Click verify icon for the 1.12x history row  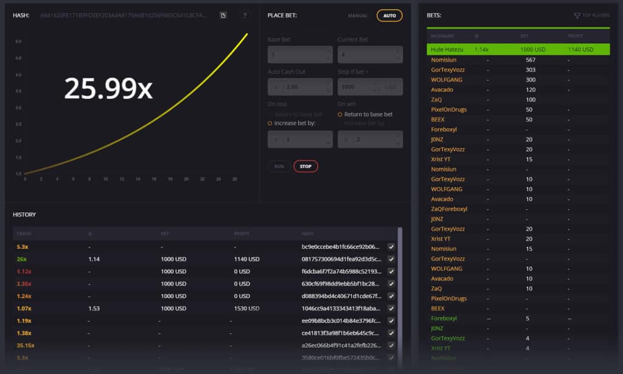[x=391, y=271]
